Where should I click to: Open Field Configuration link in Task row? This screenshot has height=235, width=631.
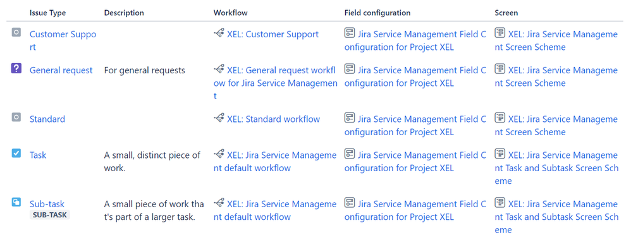click(x=415, y=161)
